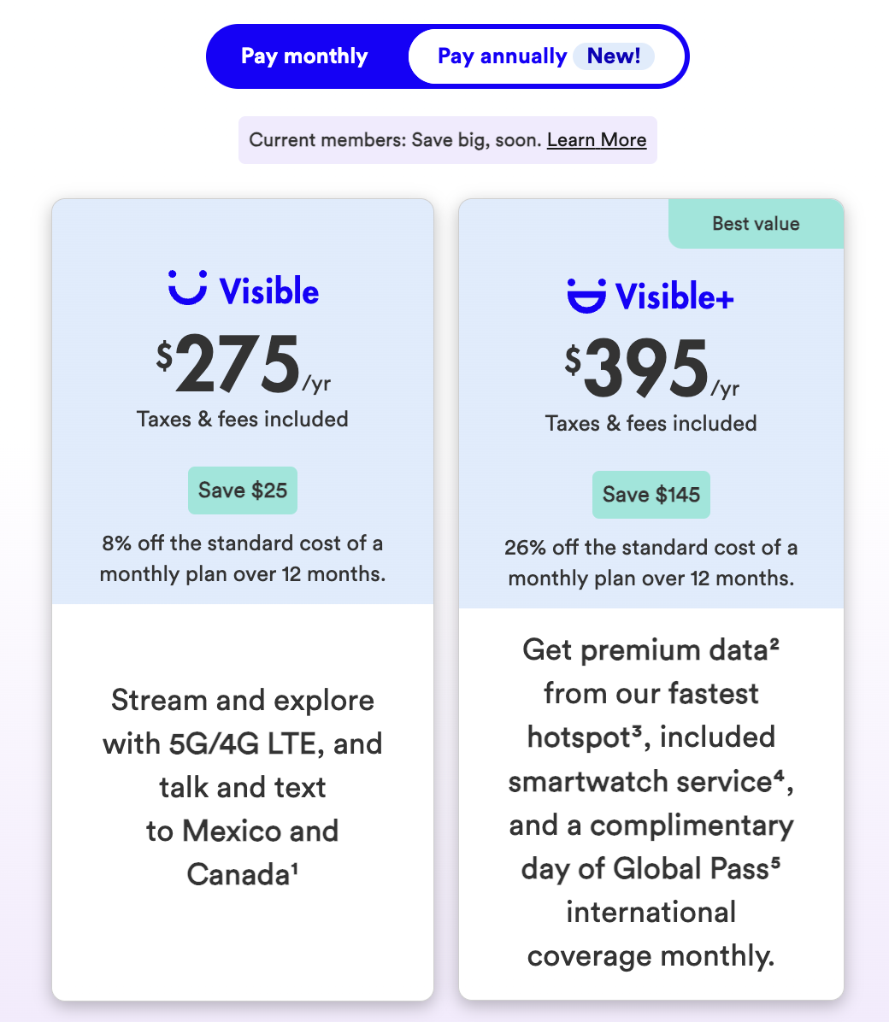
Task: Click the Save $25 badge
Action: (243, 490)
